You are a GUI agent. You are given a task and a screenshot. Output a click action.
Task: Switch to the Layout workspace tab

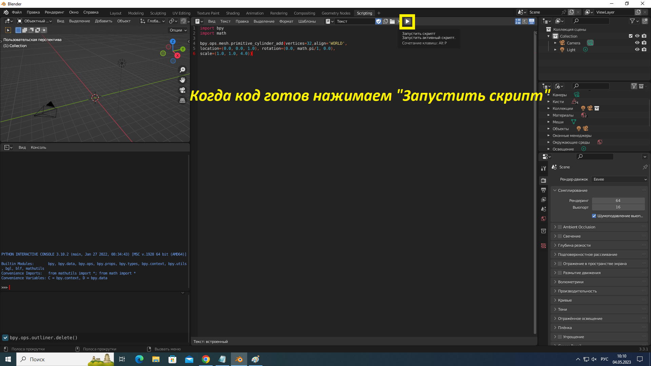(x=115, y=13)
